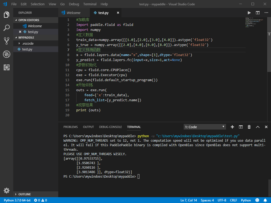
Task: Open the Manage gear menu
Action: [7, 191]
